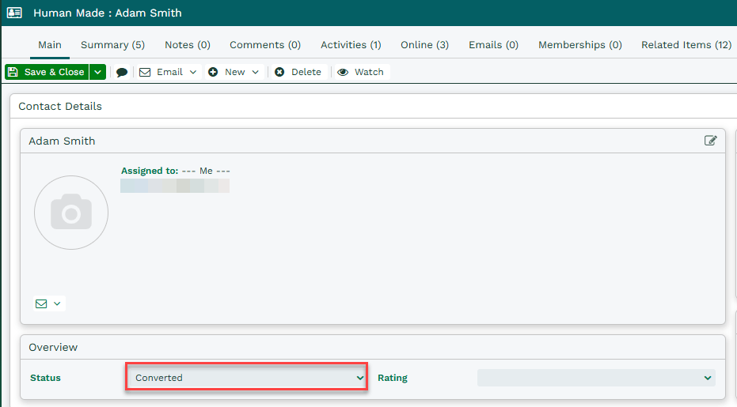Click the contact card icon in title bar
This screenshot has height=407, width=737.
click(x=14, y=13)
